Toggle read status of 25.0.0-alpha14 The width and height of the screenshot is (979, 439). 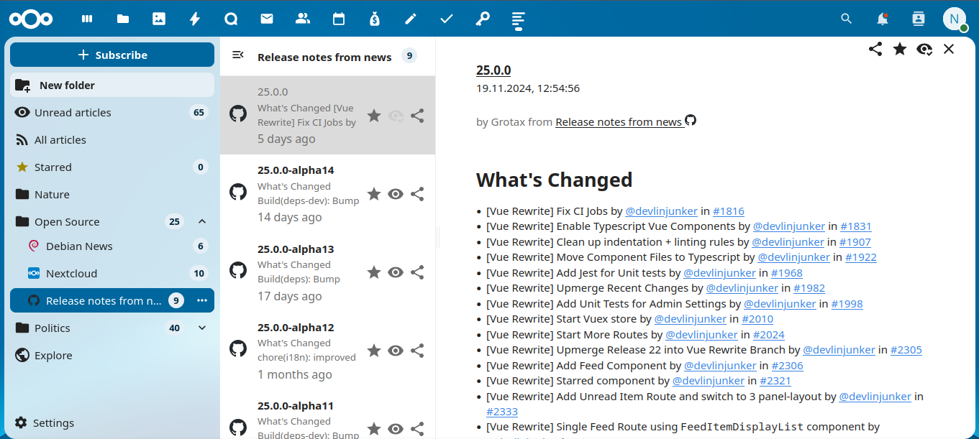coord(396,194)
